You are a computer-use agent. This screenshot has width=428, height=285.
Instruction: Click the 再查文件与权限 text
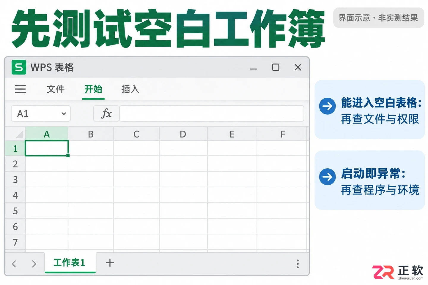pos(380,119)
